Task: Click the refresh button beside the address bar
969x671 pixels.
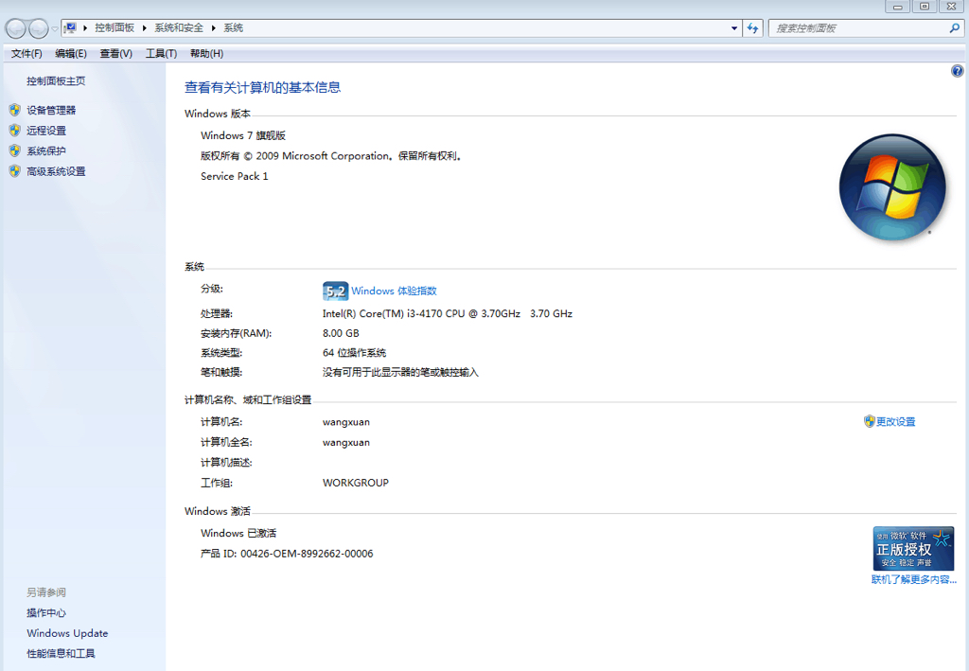Action: tap(752, 28)
